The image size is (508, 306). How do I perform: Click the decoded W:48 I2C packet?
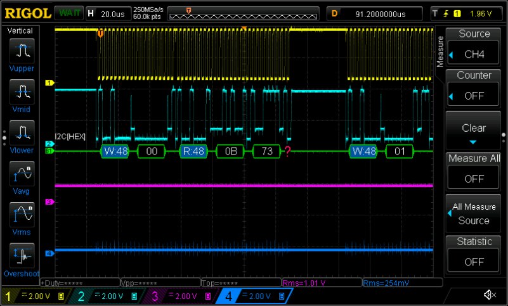[x=115, y=151]
